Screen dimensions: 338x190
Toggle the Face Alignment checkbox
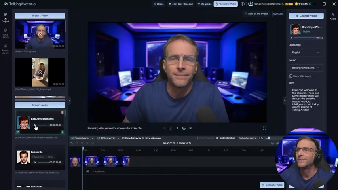[x=143, y=138]
